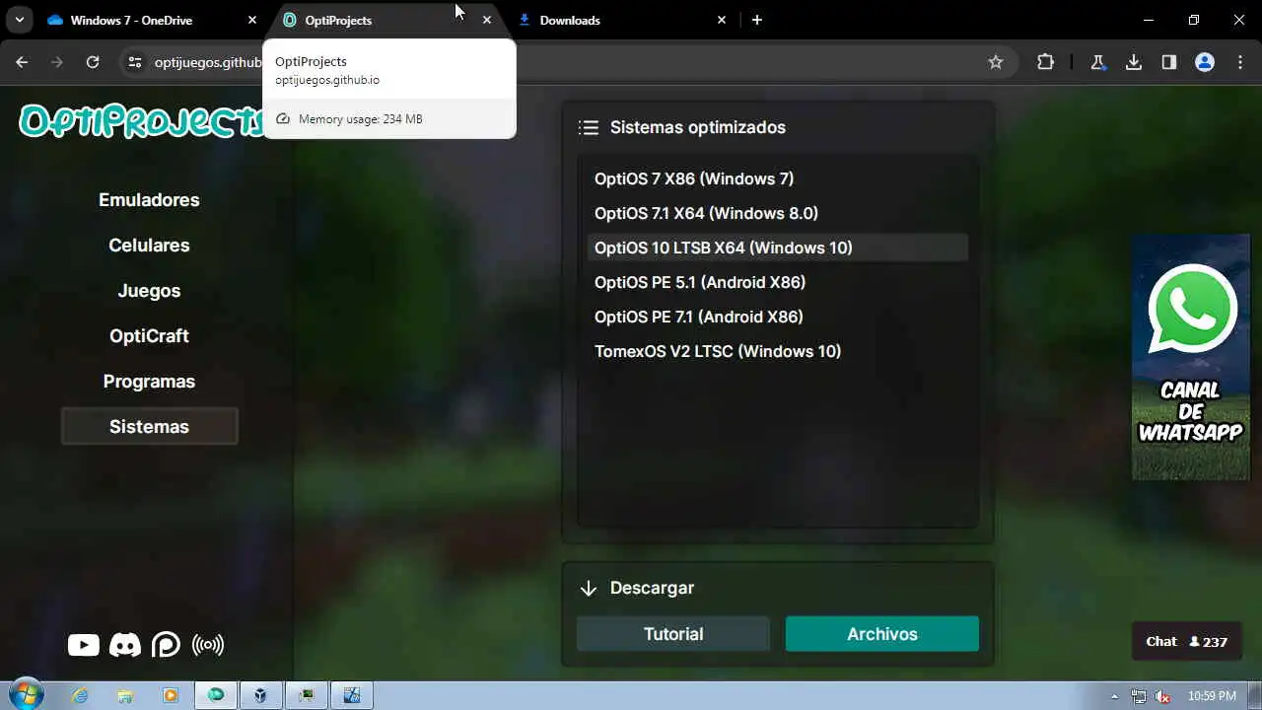
Task: Select TomexOS V2 LTSC (Windows 10)
Action: (x=777, y=351)
